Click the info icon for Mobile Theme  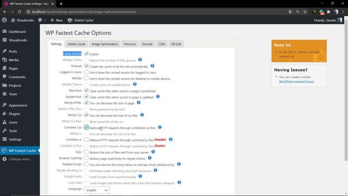[x=135, y=84]
